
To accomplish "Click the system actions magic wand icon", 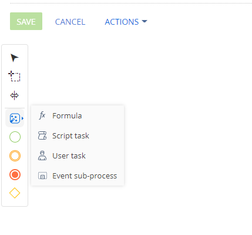I will point(15,118).
